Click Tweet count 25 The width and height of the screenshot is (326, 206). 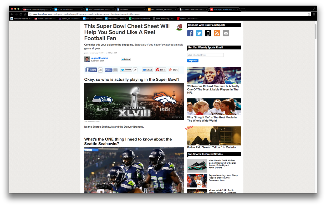click(x=135, y=70)
